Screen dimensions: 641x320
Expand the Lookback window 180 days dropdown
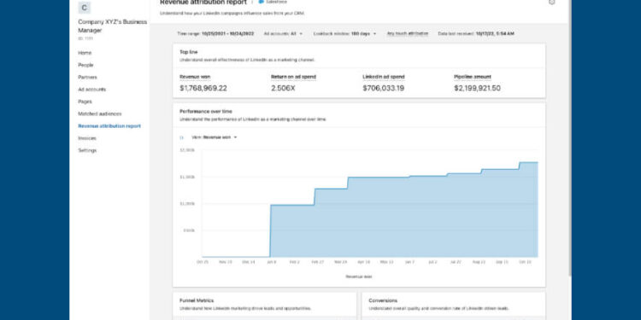click(x=344, y=34)
